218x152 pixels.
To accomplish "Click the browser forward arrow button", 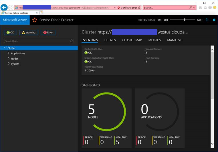I will click(x=11, y=7).
